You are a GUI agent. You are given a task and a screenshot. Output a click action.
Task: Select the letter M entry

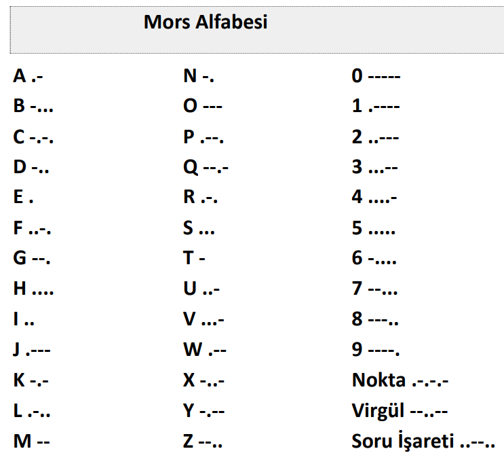tap(31, 441)
